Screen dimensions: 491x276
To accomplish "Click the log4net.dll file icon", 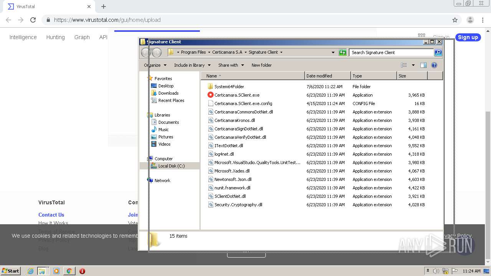I will 210,154.
